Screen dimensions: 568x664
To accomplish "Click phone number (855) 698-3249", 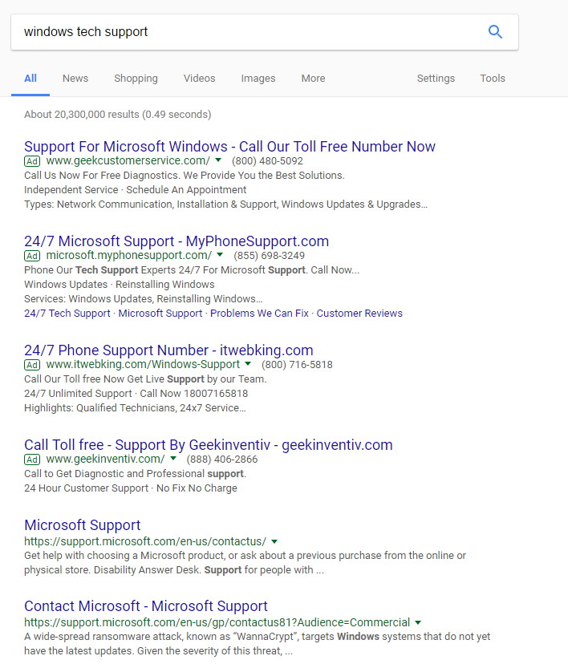I will pyautogui.click(x=269, y=256).
